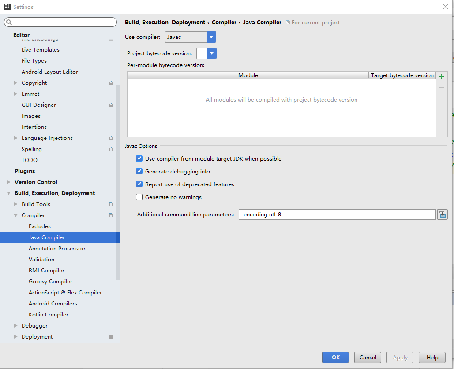Uncheck Report use of deprecated features
This screenshot has width=454, height=369.
click(139, 184)
